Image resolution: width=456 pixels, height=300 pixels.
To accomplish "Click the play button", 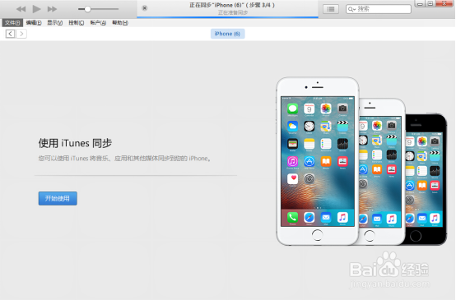I will (37, 9).
